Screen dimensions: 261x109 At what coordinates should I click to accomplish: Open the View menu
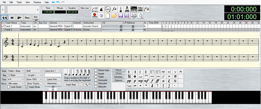pyautogui.click(x=28, y=2)
